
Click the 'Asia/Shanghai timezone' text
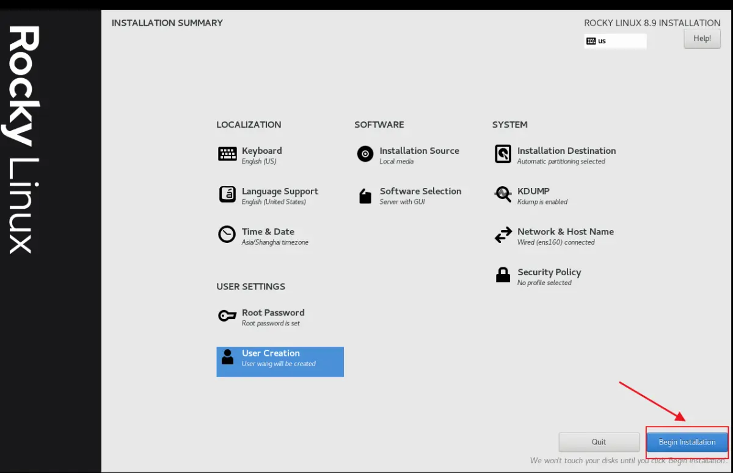[x=275, y=242]
